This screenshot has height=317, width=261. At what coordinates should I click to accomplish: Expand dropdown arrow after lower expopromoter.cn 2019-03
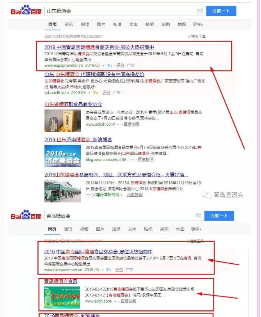coord(103,270)
